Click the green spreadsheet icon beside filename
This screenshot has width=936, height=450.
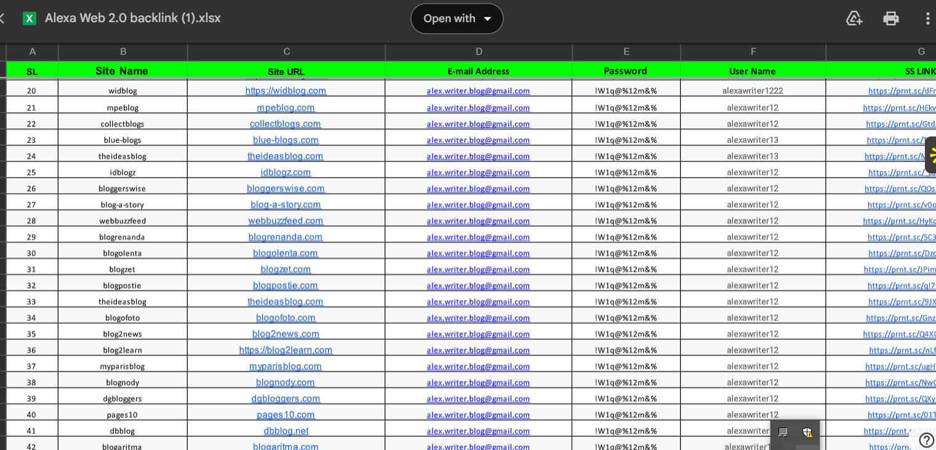click(x=28, y=18)
